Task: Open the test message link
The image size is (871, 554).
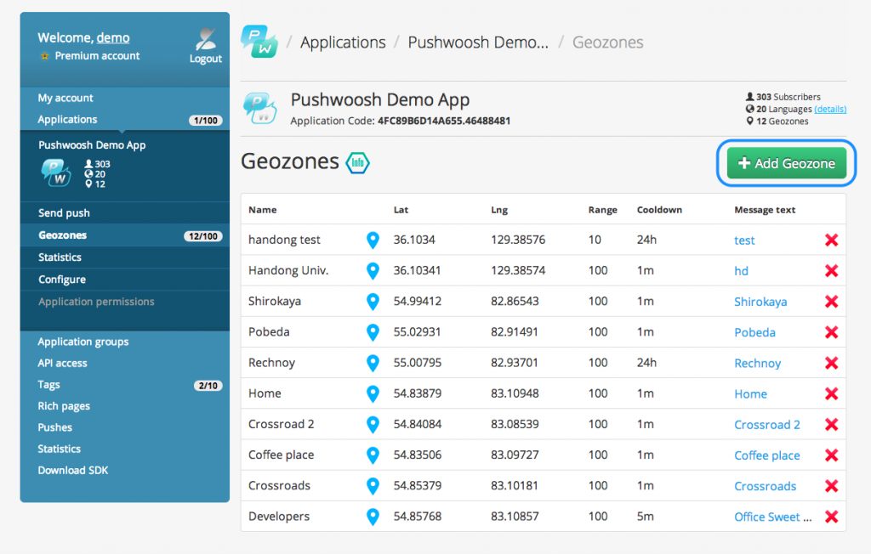Action: (744, 240)
